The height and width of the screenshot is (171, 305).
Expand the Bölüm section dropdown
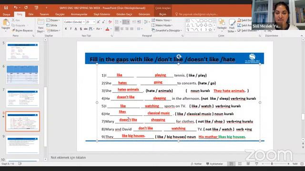pos(53,30)
